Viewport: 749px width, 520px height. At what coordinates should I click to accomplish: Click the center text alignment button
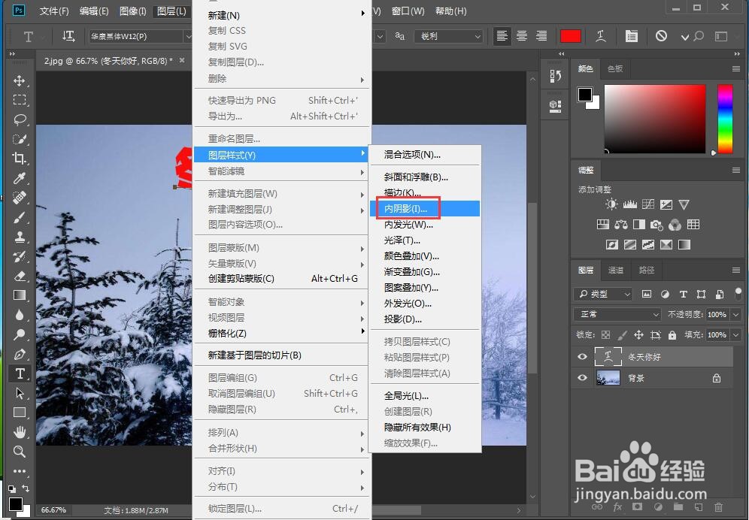tap(522, 35)
